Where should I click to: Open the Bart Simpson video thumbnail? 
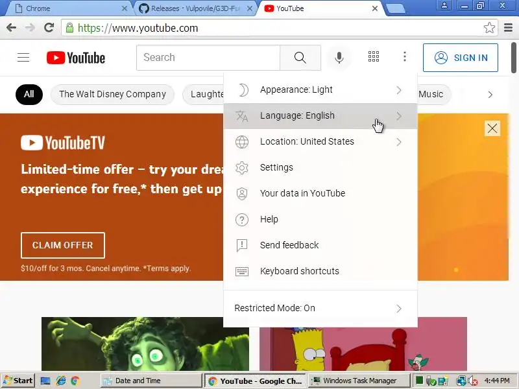tap(363, 349)
